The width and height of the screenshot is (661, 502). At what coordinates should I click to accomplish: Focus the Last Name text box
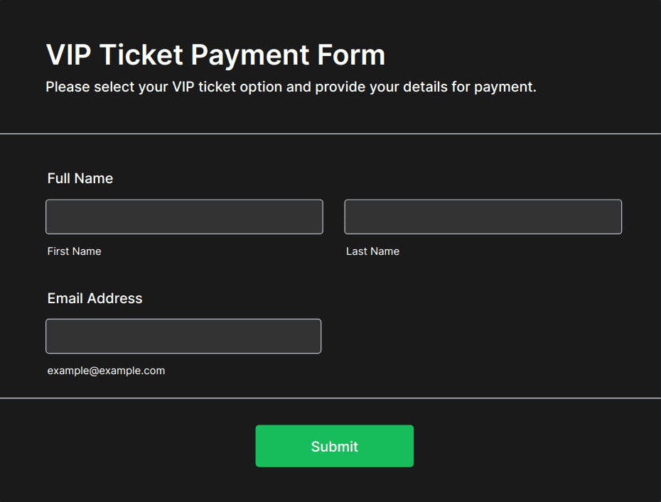(483, 217)
